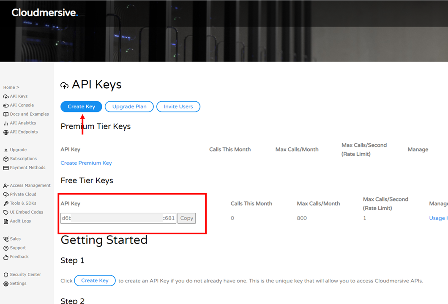Open Docs and Examples in sidebar
The image size is (448, 304).
click(x=30, y=114)
